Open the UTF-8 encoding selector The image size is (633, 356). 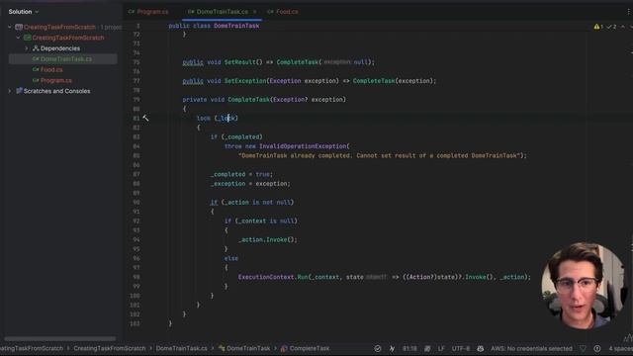[461, 348]
